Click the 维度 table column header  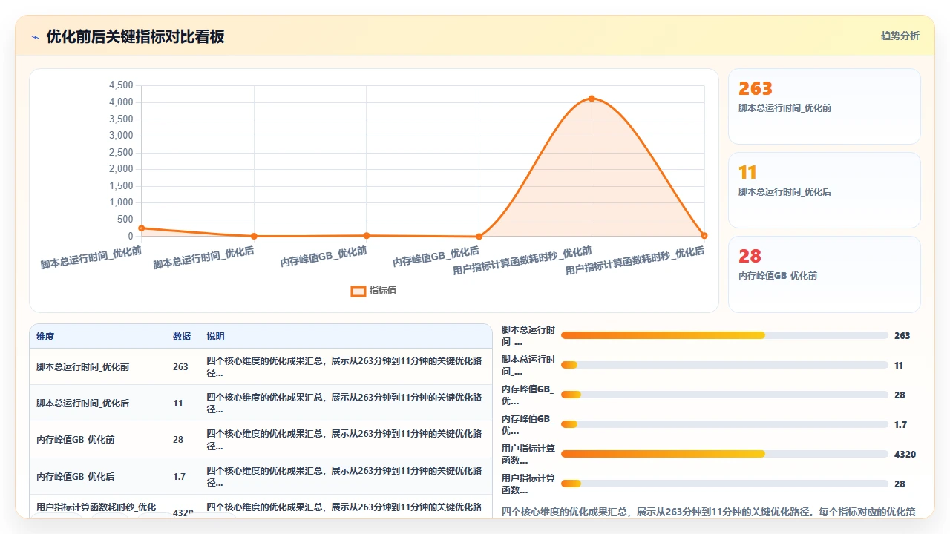(45, 337)
